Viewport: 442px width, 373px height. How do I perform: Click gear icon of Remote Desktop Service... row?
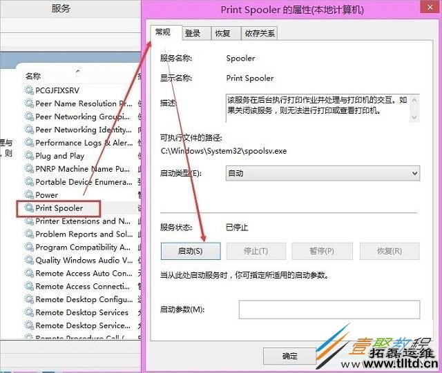click(x=29, y=325)
